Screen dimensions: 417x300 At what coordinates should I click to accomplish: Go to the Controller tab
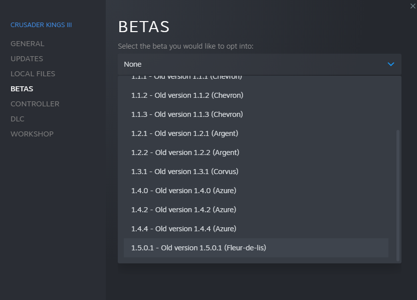click(35, 104)
